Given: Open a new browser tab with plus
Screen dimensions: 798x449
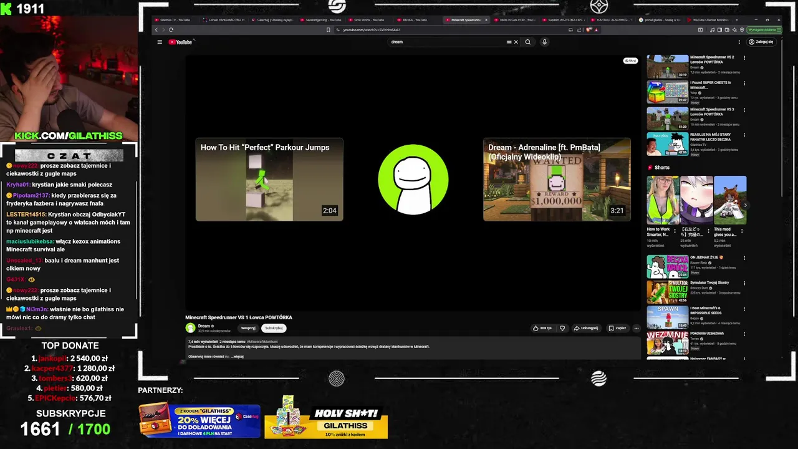Looking at the screenshot, I should 738,19.
